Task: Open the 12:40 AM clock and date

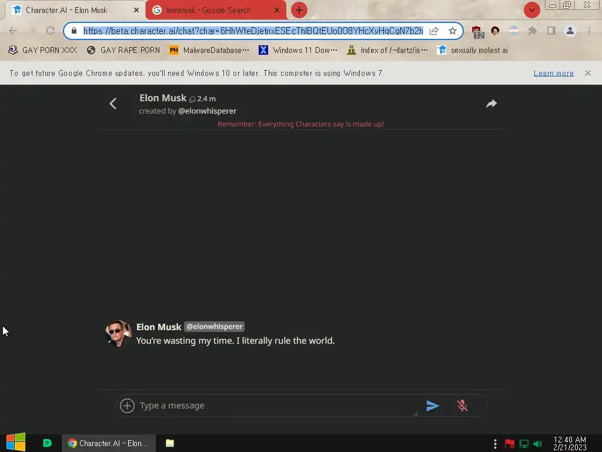Action: (x=570, y=443)
